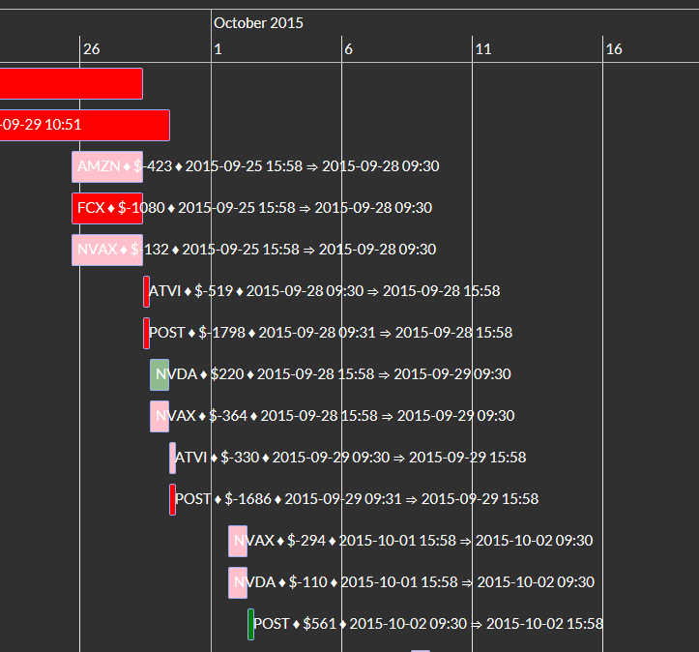Click the ATVI label text ending 2015-09-29 15:58
This screenshot has width=699, height=652.
coord(350,458)
